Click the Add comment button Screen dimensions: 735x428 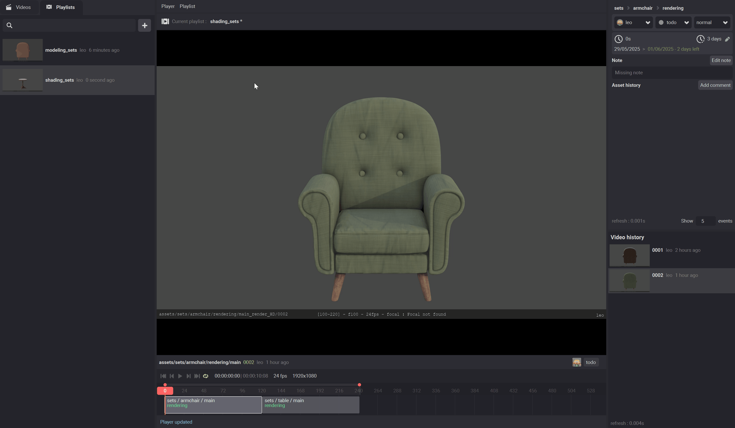pos(715,85)
